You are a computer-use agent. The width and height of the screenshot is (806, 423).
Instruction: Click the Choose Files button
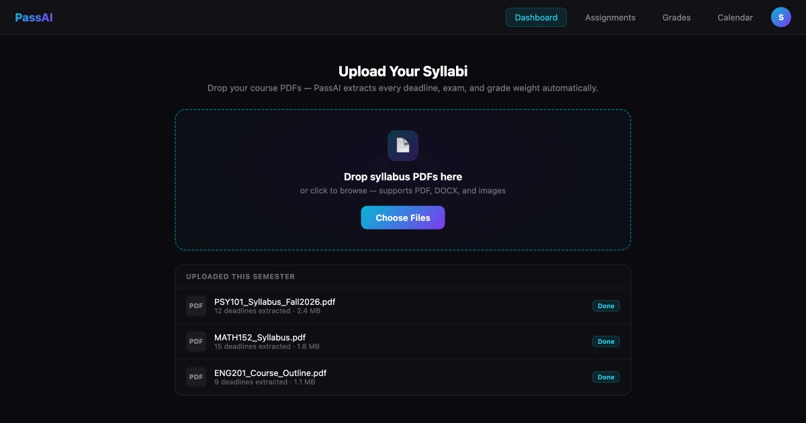click(403, 218)
